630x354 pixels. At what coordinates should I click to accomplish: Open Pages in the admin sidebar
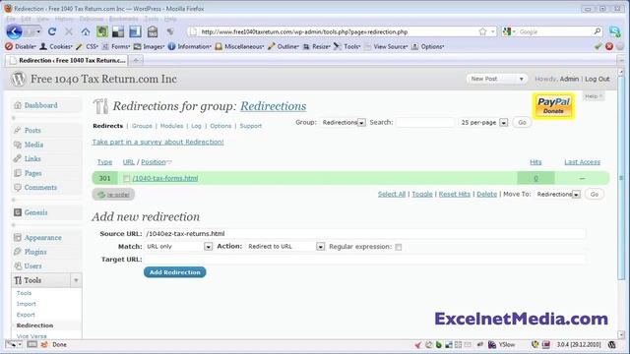point(32,173)
